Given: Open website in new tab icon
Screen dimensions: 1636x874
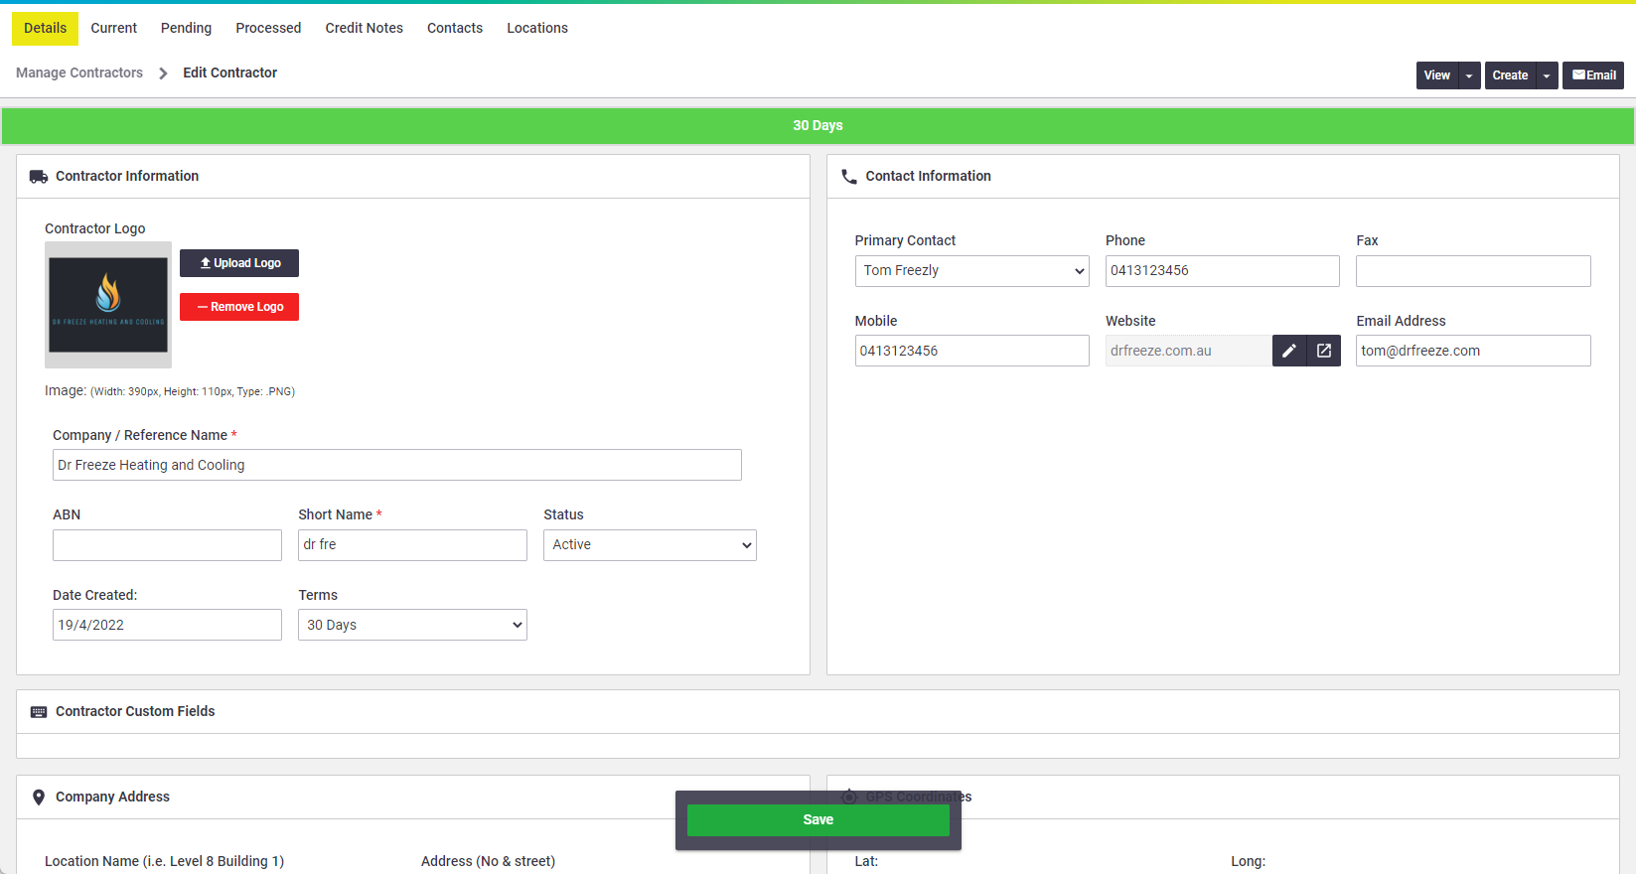Looking at the screenshot, I should click(x=1324, y=351).
